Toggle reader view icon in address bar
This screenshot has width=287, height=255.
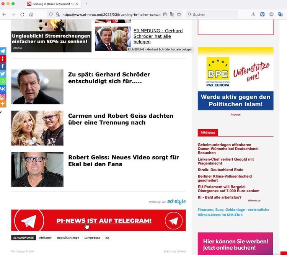point(165,14)
